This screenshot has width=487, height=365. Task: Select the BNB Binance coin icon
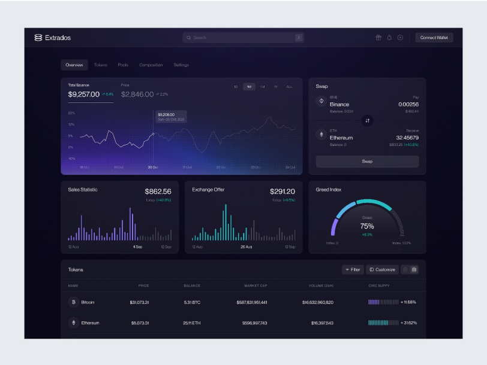(x=320, y=102)
